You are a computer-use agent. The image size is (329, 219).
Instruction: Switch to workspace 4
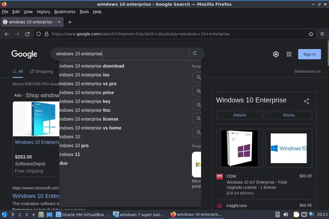[33, 215]
